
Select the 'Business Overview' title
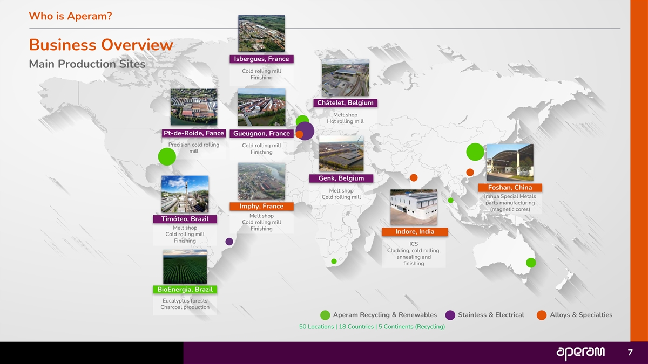click(x=101, y=45)
